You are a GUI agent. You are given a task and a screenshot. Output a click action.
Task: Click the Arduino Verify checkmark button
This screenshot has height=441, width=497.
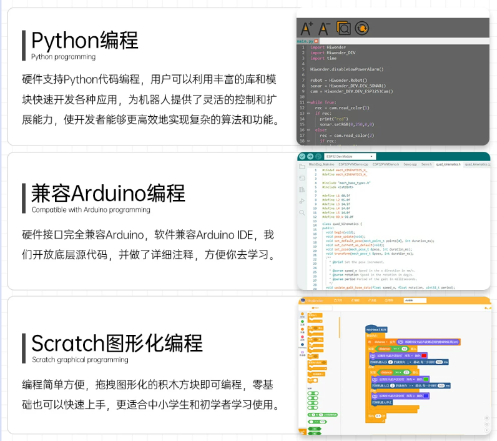pos(302,156)
